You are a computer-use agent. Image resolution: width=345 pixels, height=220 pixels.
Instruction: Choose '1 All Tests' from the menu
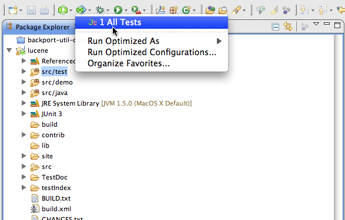[x=152, y=22]
